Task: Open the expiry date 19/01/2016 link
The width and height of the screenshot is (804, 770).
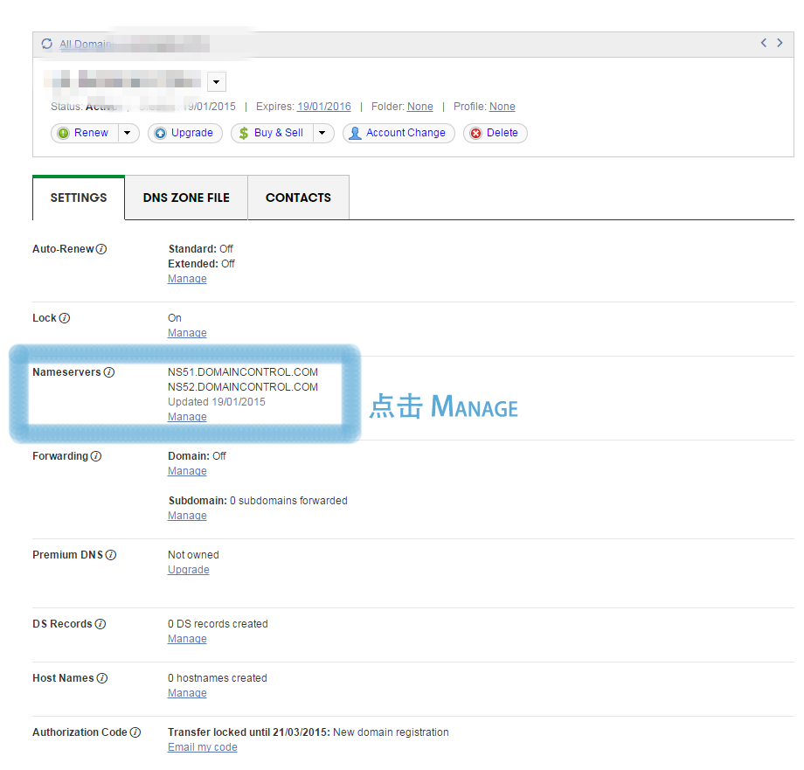Action: click(x=323, y=107)
